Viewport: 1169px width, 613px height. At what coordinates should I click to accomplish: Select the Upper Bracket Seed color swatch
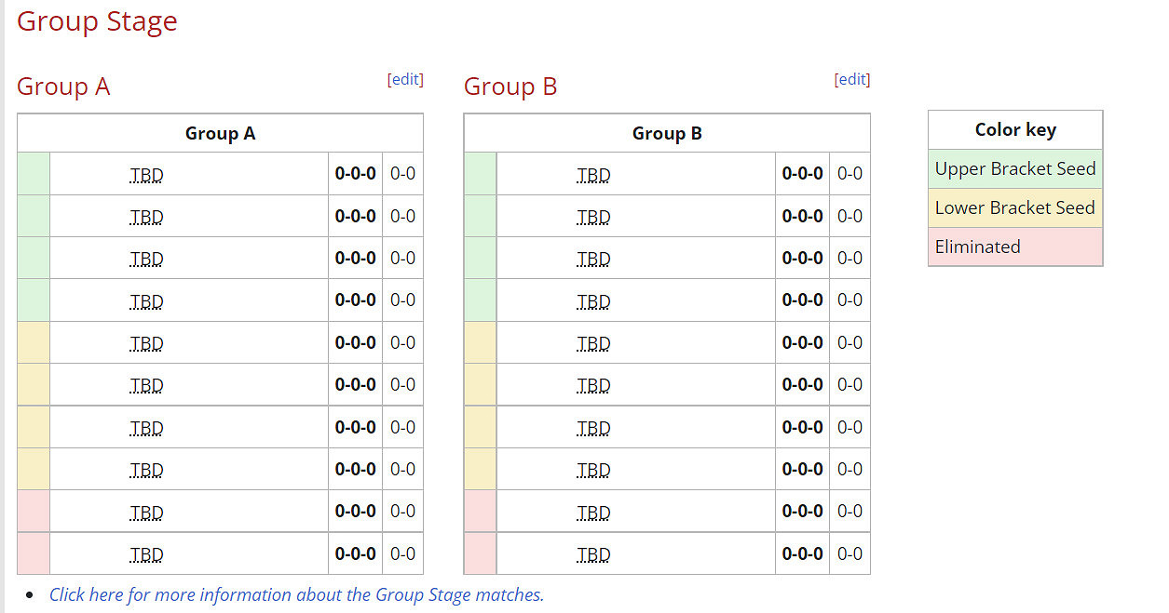(x=1014, y=168)
